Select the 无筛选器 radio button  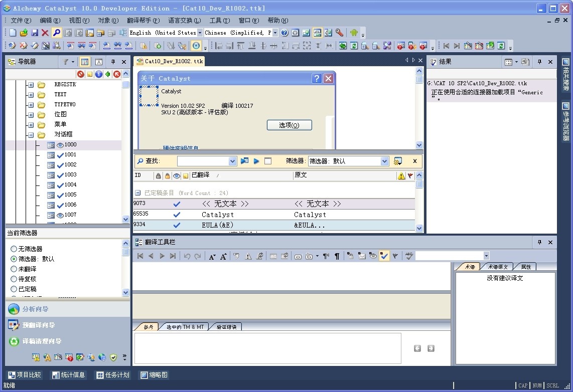[x=14, y=249]
